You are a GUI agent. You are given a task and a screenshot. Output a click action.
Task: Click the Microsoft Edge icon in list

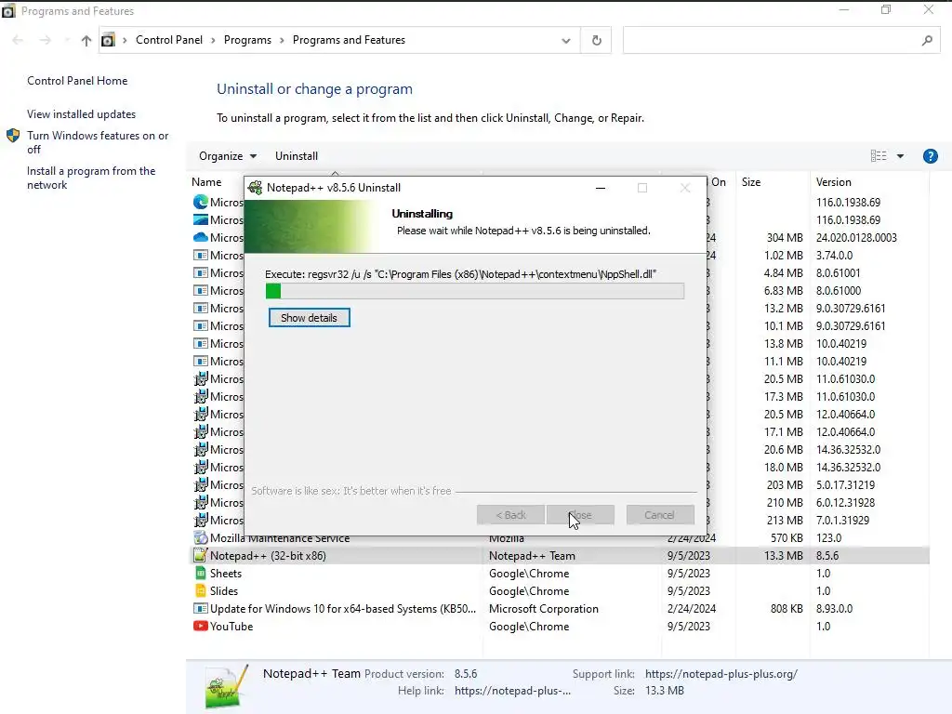pos(201,202)
